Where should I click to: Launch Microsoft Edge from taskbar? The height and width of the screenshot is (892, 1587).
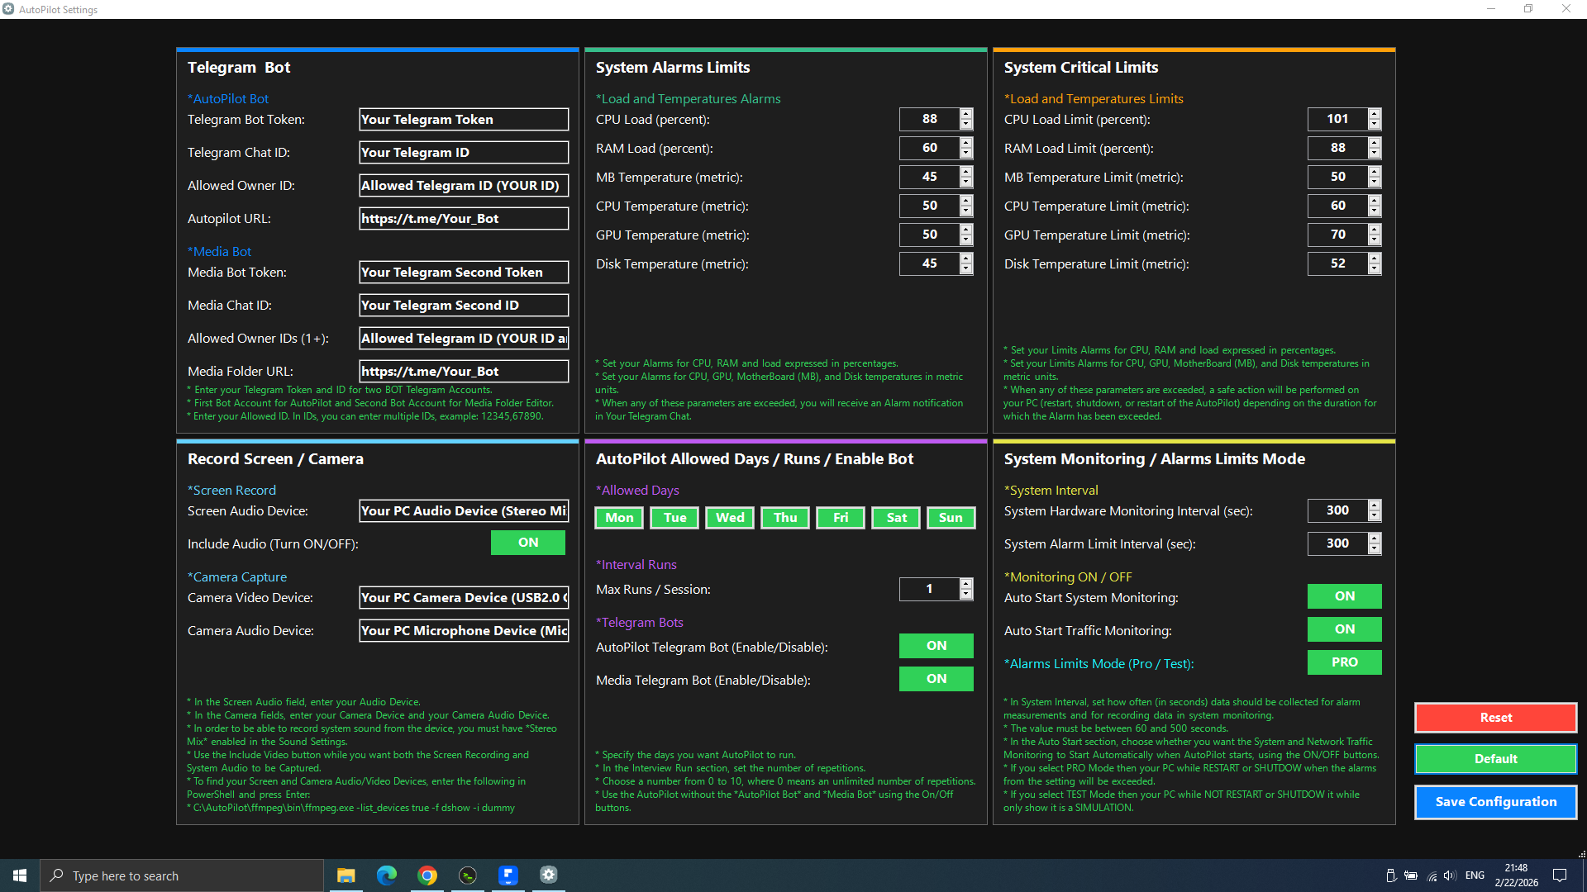coord(386,875)
